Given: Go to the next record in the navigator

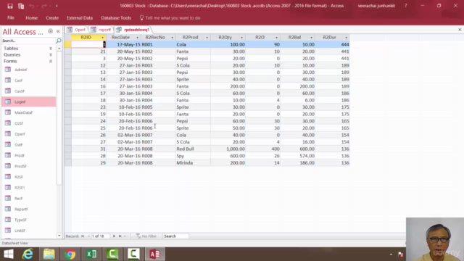Looking at the screenshot, I should tap(114, 236).
